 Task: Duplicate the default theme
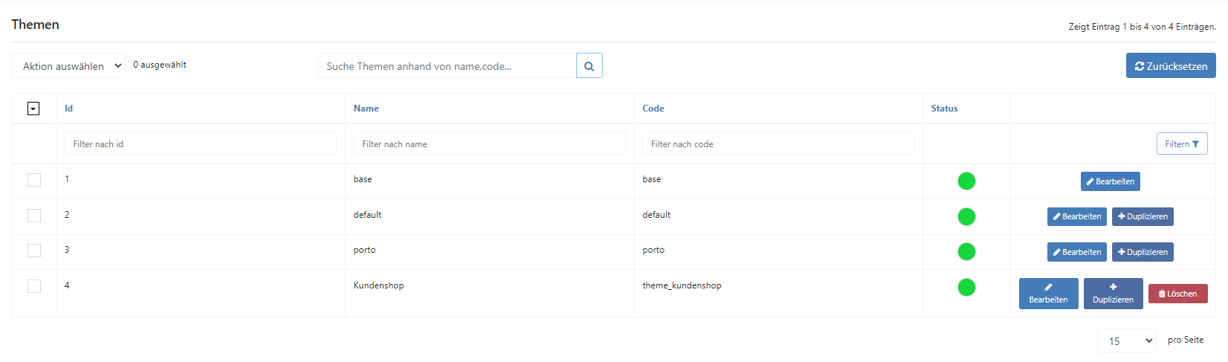point(1143,216)
